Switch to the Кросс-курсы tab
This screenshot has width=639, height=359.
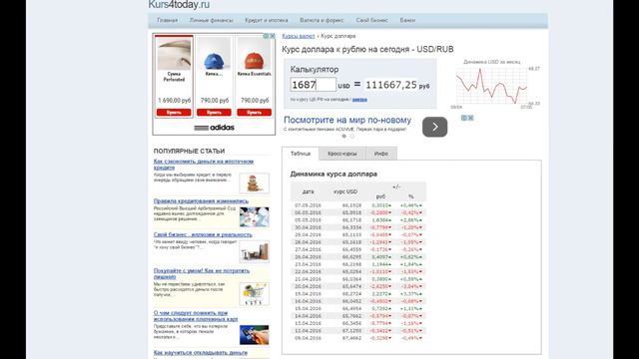coord(341,154)
